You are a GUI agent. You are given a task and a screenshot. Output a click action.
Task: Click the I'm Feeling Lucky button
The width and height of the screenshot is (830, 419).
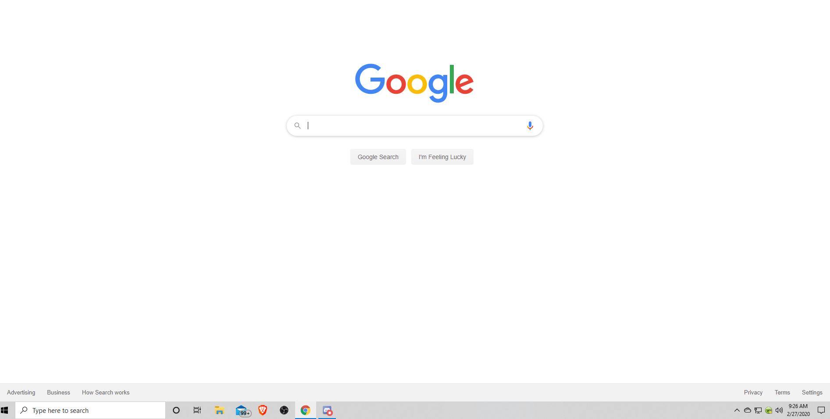442,157
